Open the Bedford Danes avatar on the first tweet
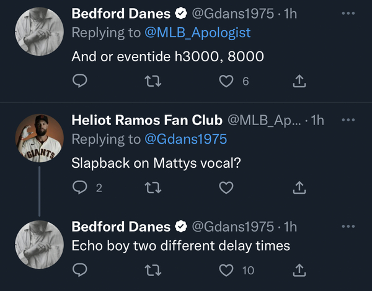The image size is (372, 291). pos(40,32)
